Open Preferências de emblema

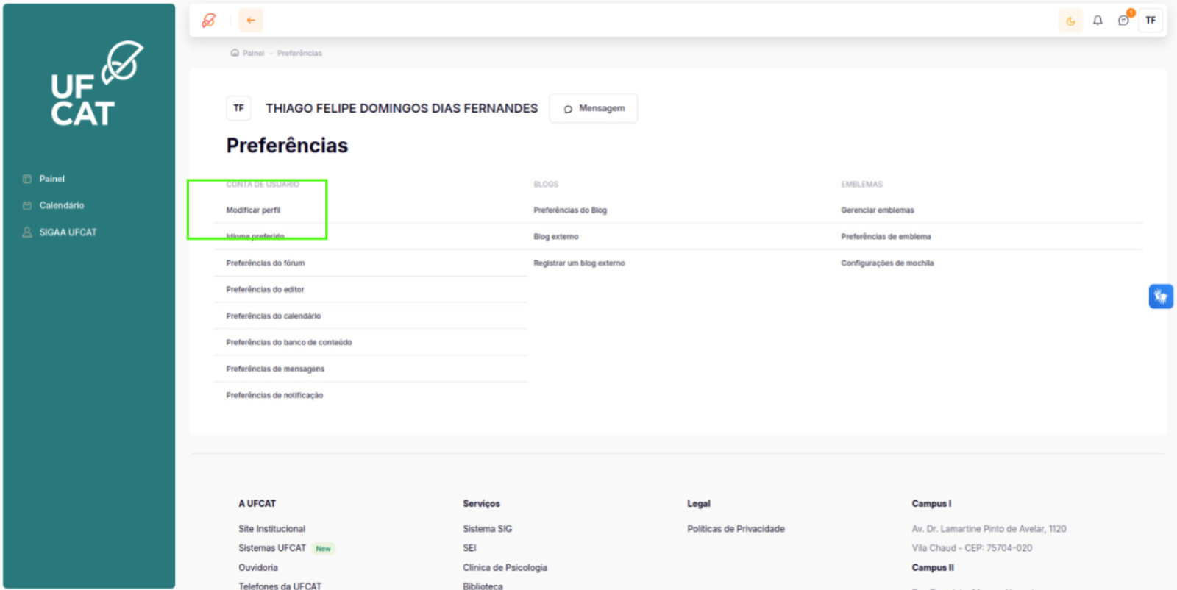[886, 237]
